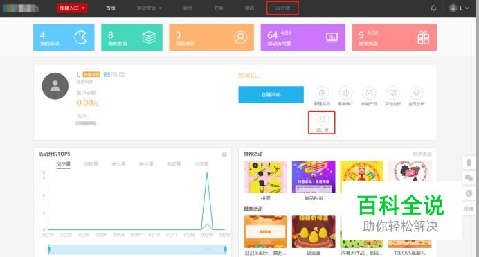This screenshot has height=257, width=479.
Task: Click the envelope icon beside username
Action: pyautogui.click(x=123, y=74)
